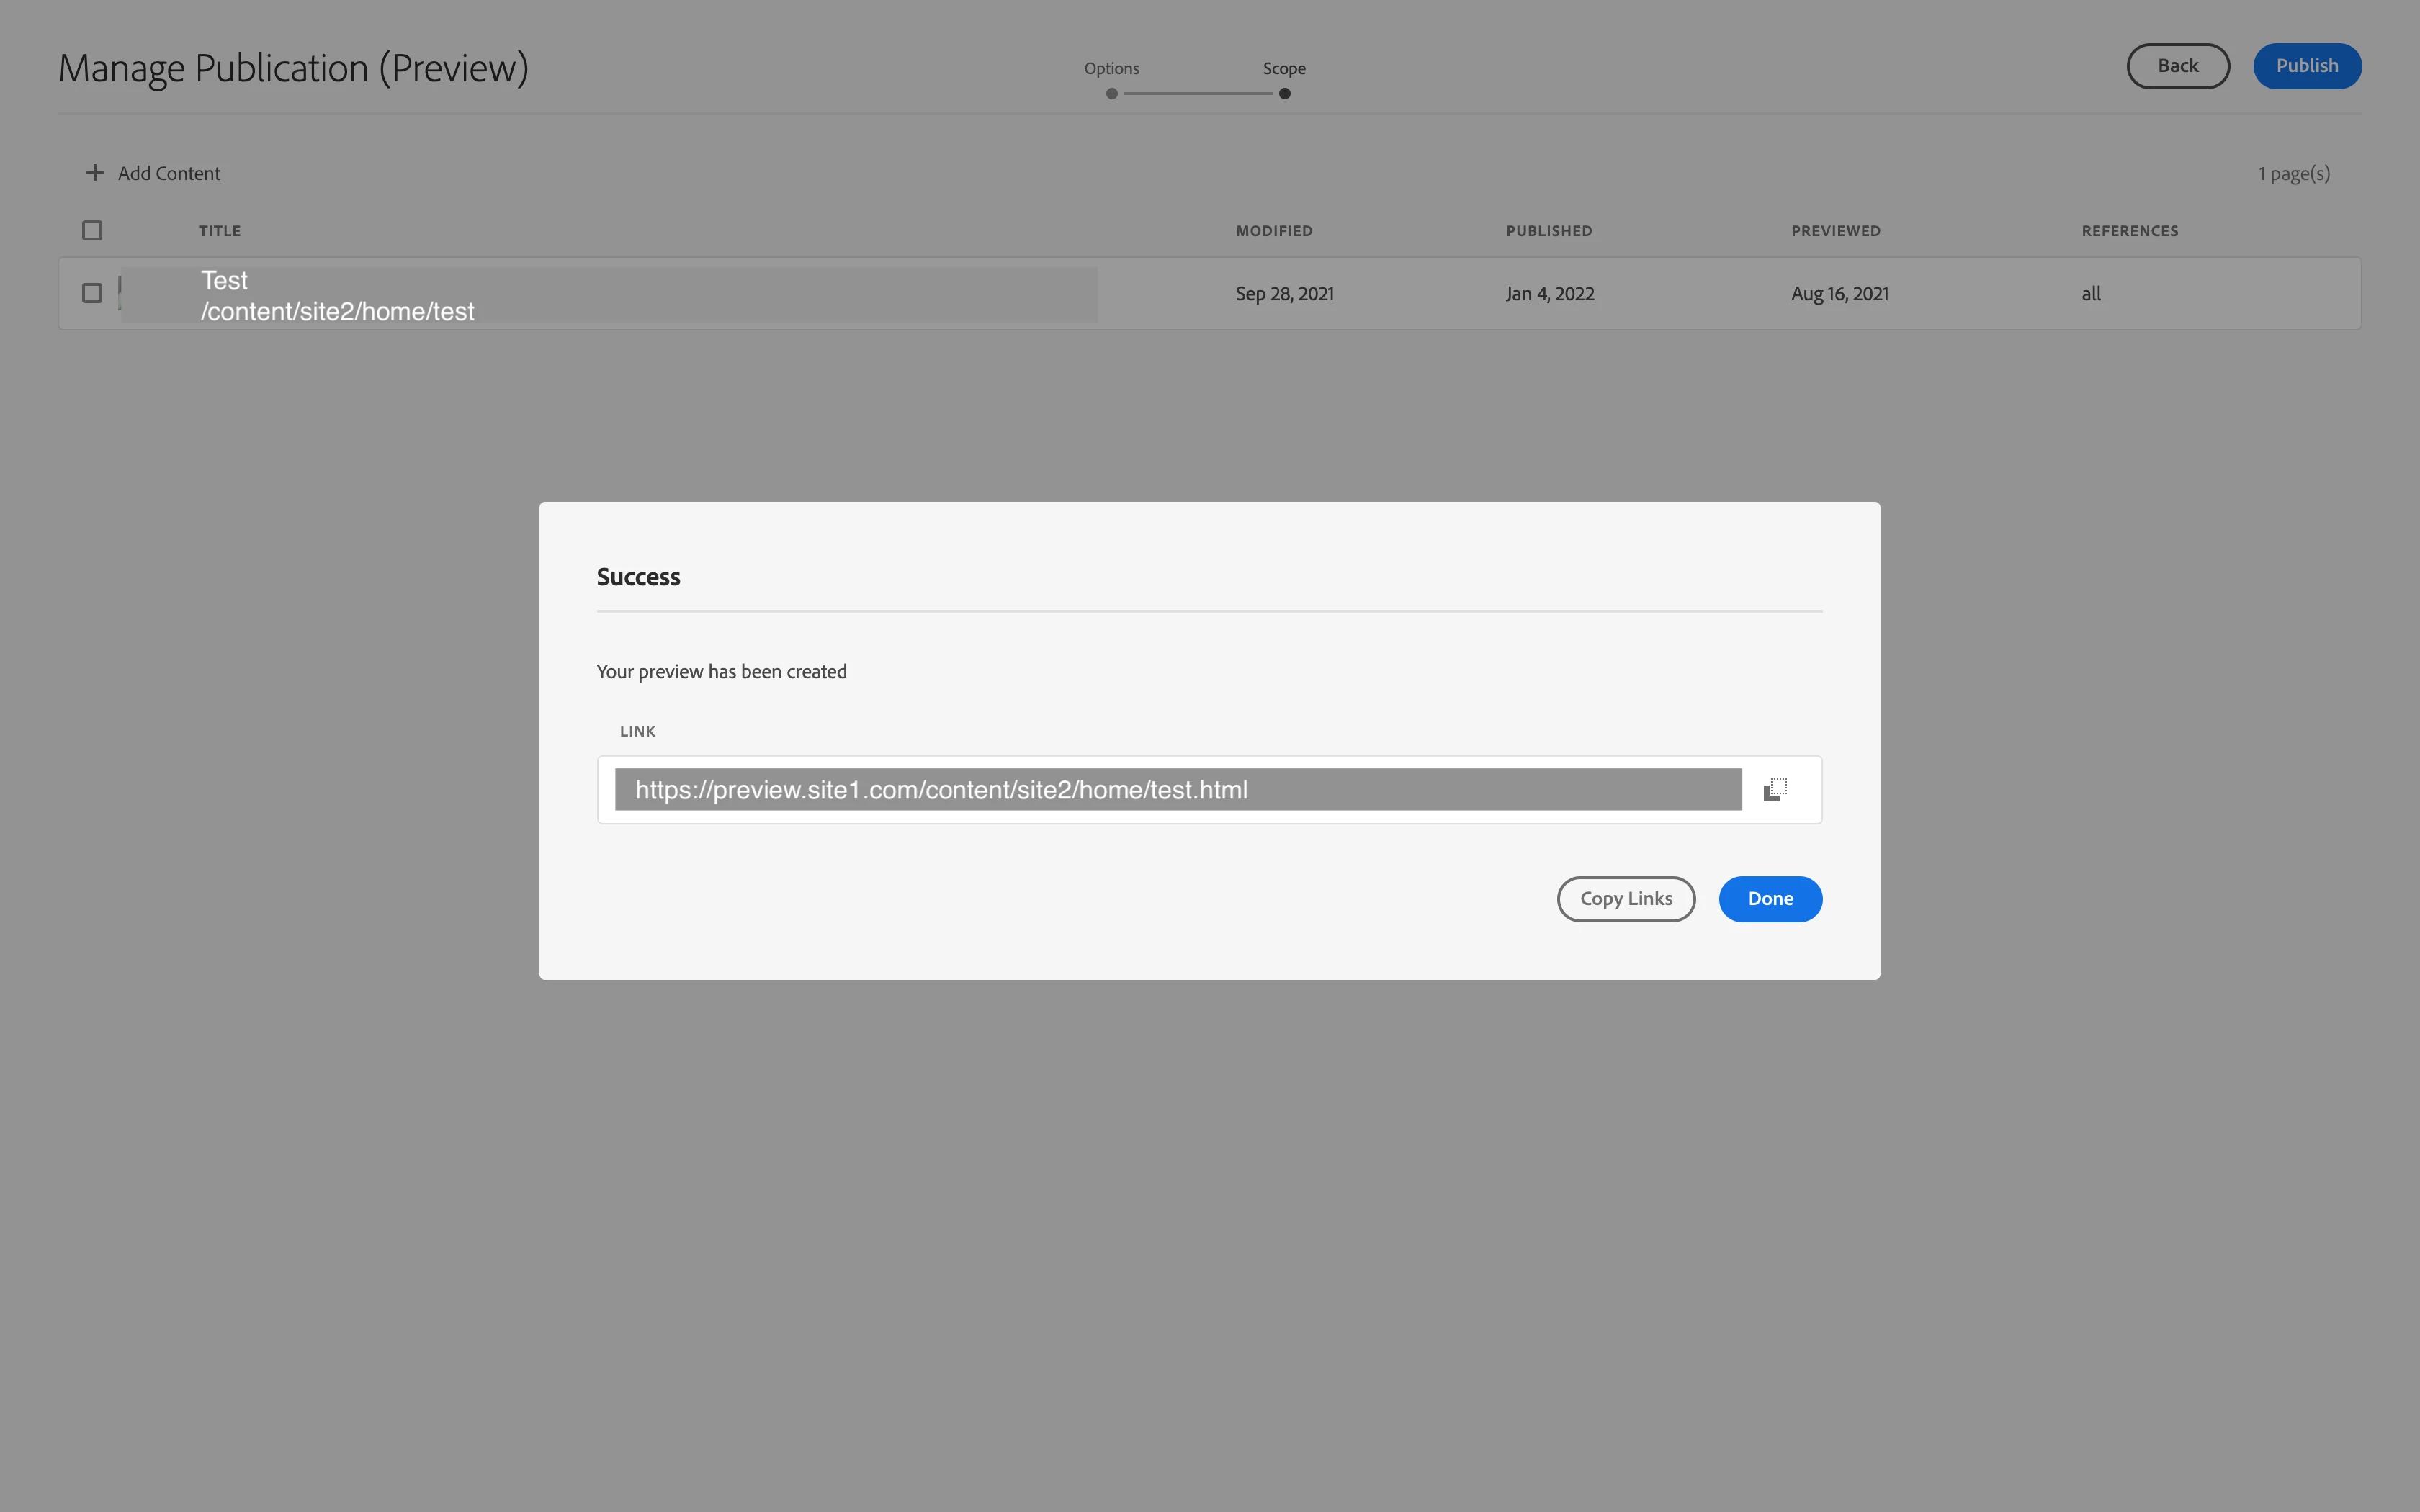Click the plus icon for Add Content
Viewport: 2420px width, 1512px height.
pyautogui.click(x=94, y=173)
